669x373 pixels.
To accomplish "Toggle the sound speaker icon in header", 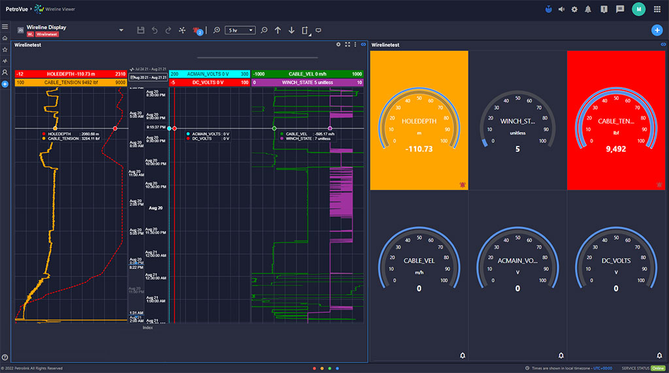I will (561, 9).
